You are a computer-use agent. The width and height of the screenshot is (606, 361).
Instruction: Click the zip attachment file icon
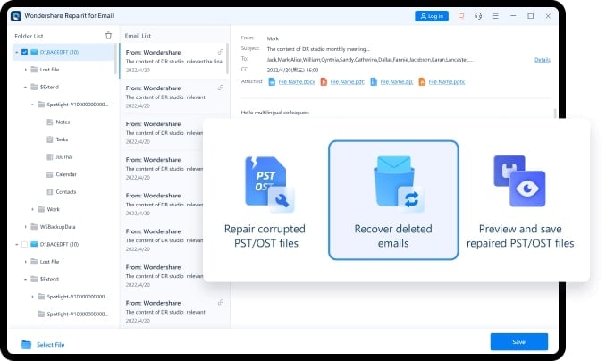374,82
